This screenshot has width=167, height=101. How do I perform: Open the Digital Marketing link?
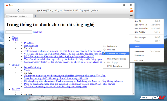[x=33, y=67]
